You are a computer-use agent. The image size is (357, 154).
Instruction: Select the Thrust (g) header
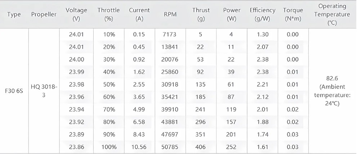(201, 14)
